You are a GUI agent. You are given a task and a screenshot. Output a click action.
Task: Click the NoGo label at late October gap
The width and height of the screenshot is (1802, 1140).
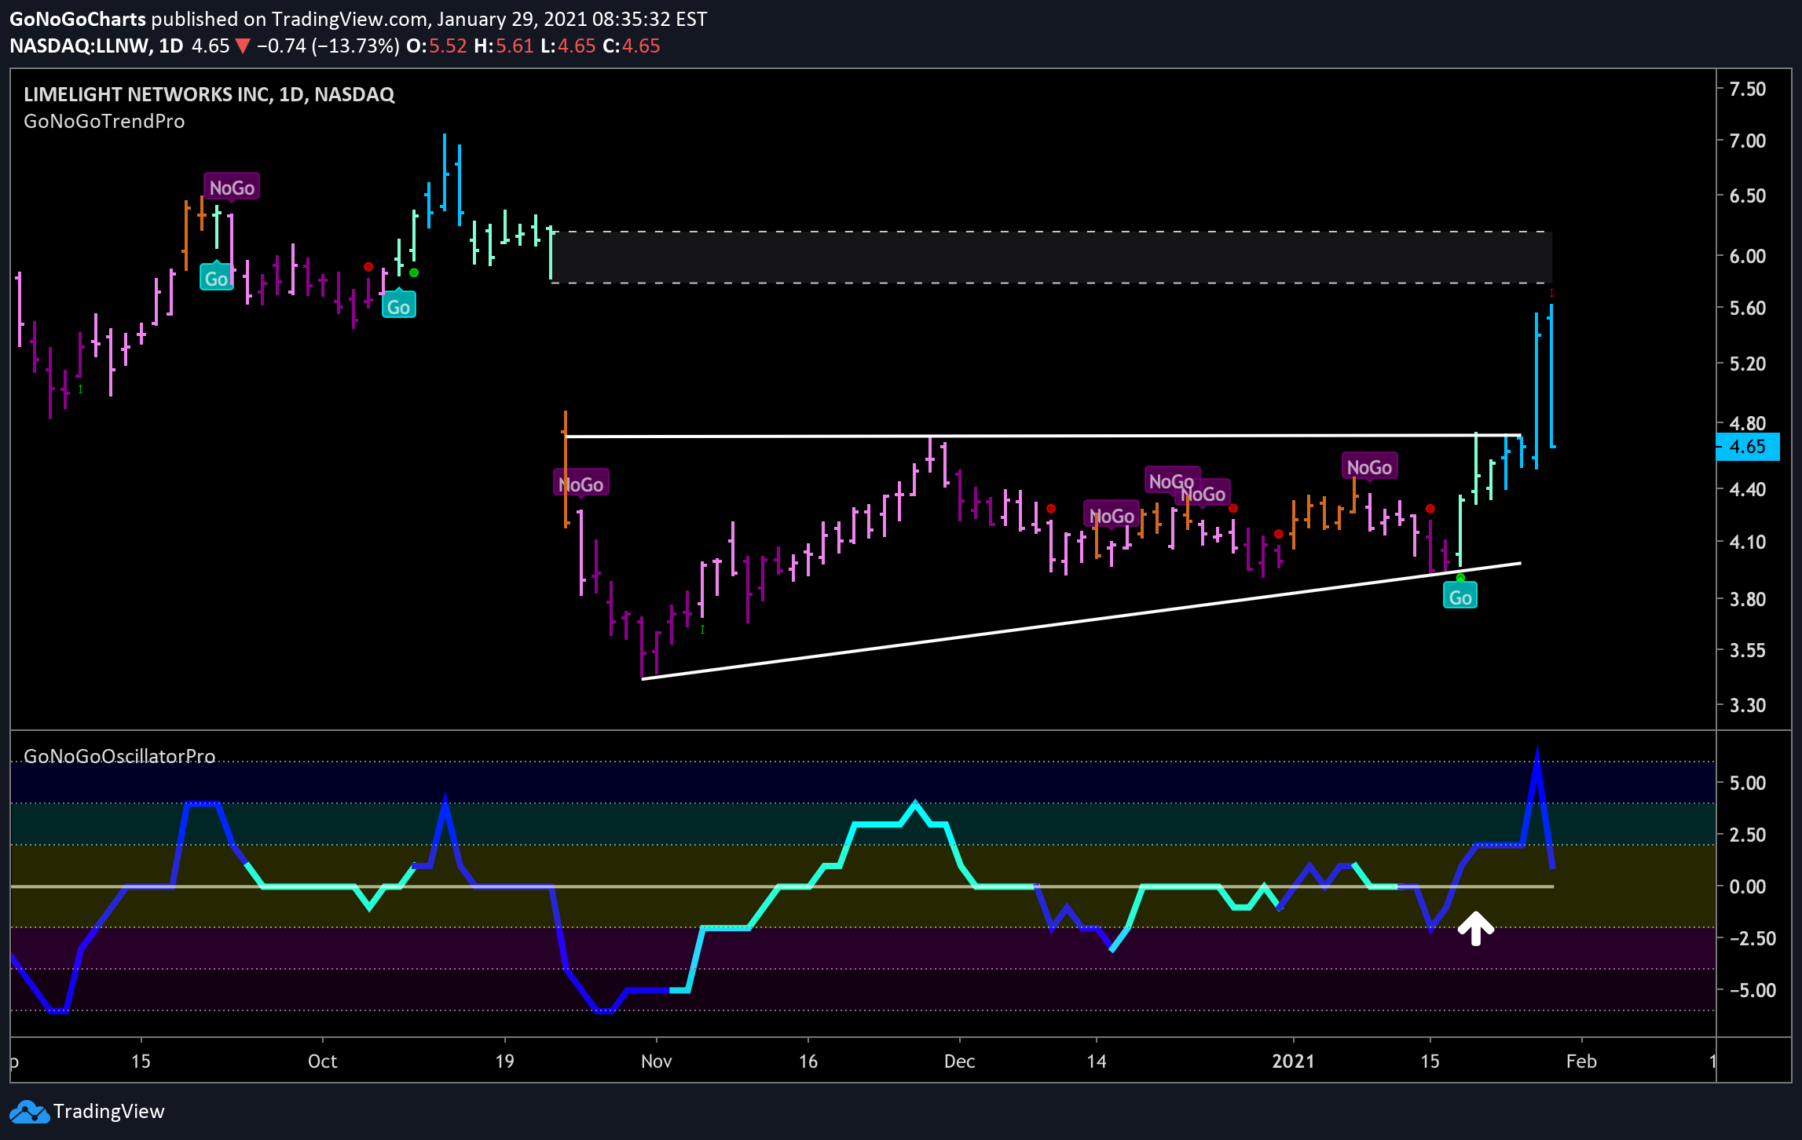[x=581, y=484]
